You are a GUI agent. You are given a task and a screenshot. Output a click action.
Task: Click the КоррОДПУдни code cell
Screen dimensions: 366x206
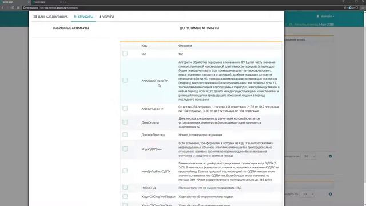[x=152, y=149]
